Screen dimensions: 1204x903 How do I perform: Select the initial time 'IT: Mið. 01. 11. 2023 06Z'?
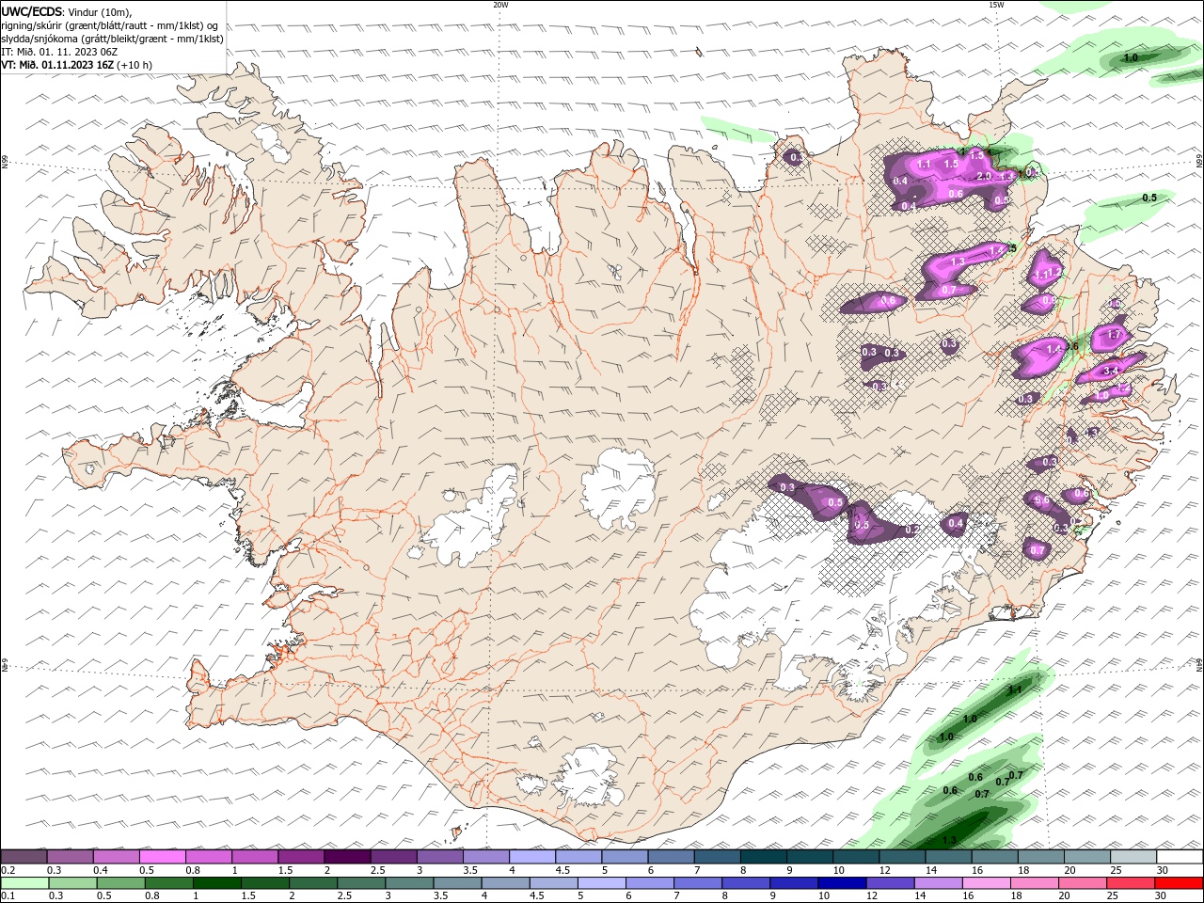[x=59, y=52]
